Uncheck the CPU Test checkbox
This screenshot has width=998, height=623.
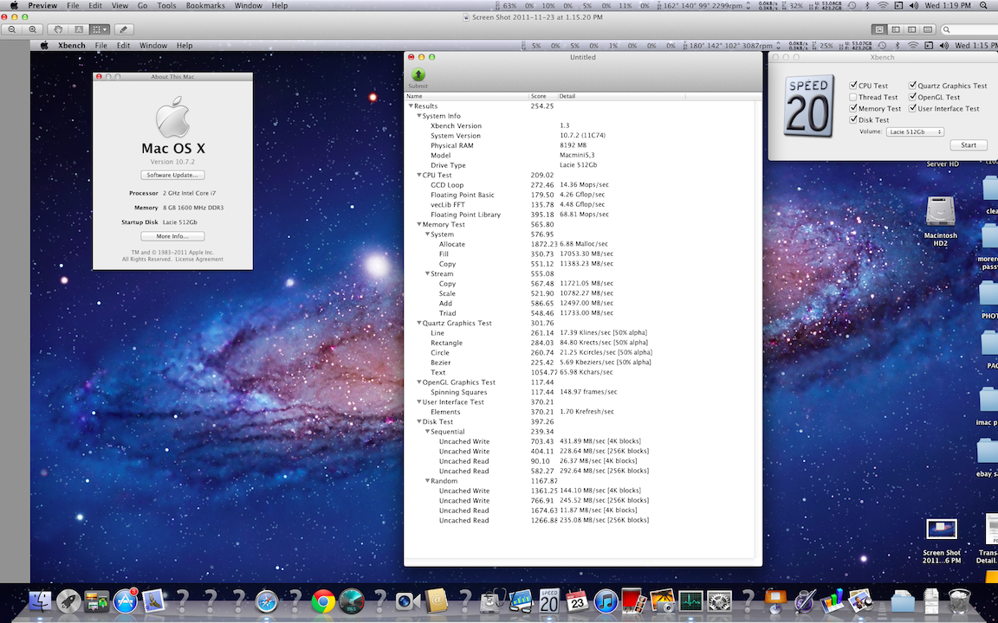(x=853, y=86)
